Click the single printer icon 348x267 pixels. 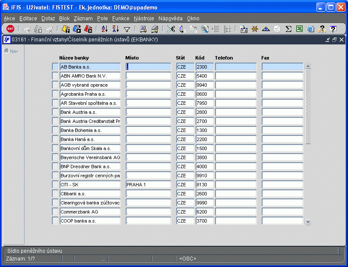(x=143, y=29)
